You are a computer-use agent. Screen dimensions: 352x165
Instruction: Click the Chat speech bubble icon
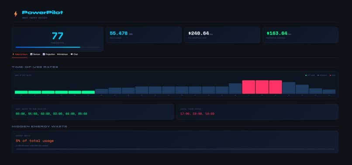point(72,54)
